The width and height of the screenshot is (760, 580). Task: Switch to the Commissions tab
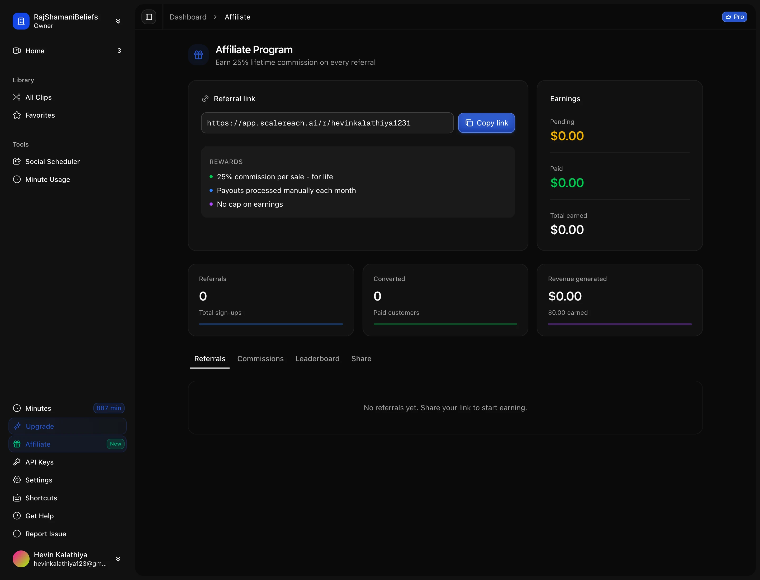coord(260,359)
